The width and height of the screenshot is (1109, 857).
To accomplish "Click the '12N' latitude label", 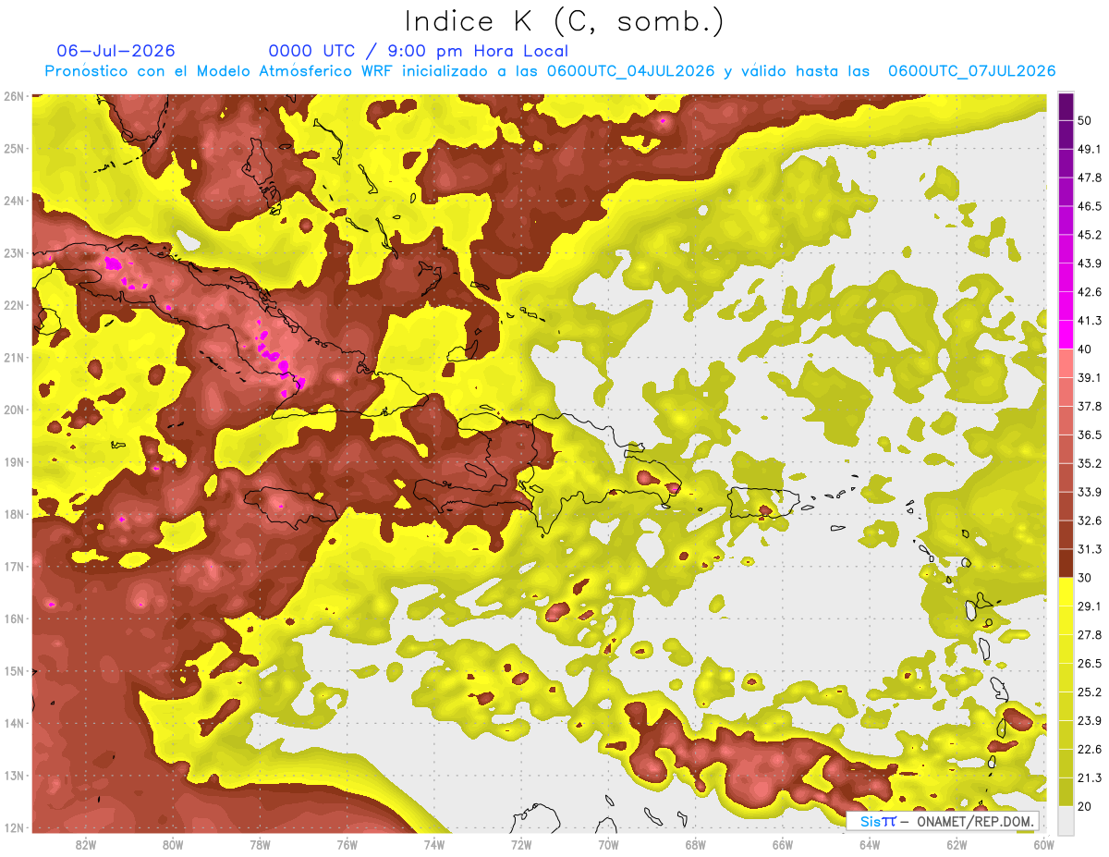I will pos(14,827).
